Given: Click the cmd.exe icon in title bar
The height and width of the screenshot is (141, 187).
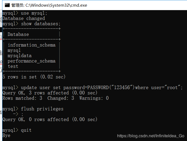Looking at the screenshot, I should point(7,5).
